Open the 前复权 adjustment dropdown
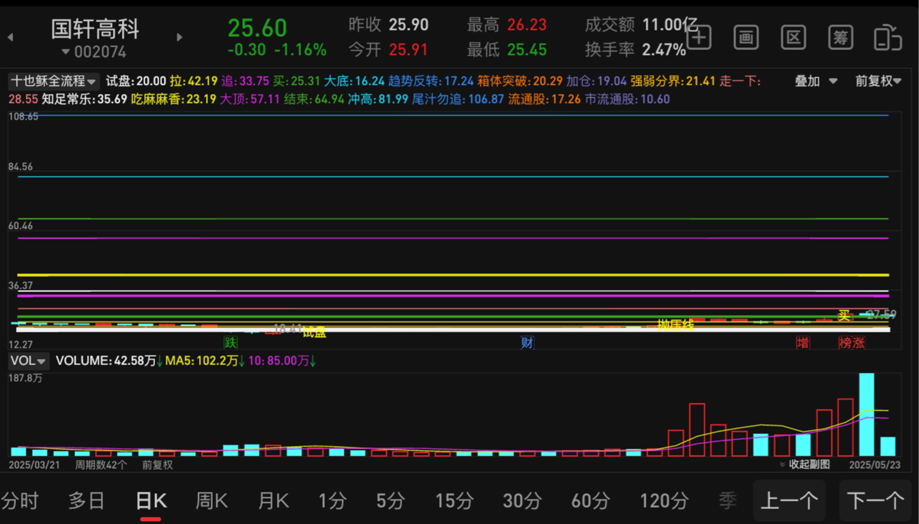 pyautogui.click(x=879, y=81)
